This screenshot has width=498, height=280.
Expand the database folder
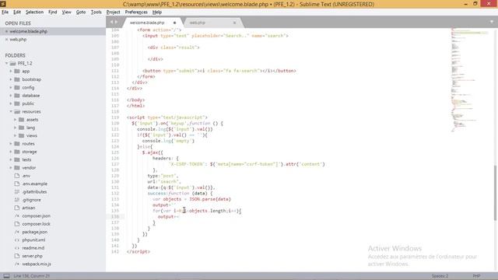10,95
